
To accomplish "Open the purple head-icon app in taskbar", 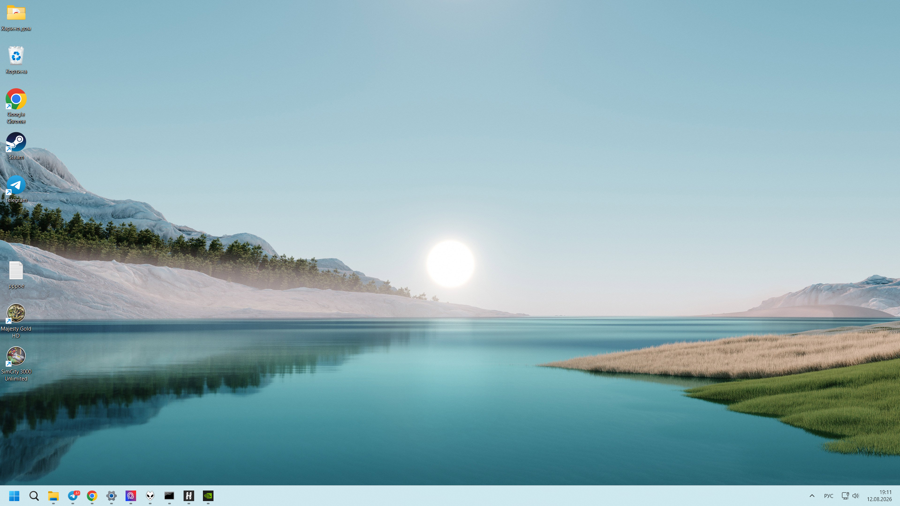I will [x=131, y=496].
